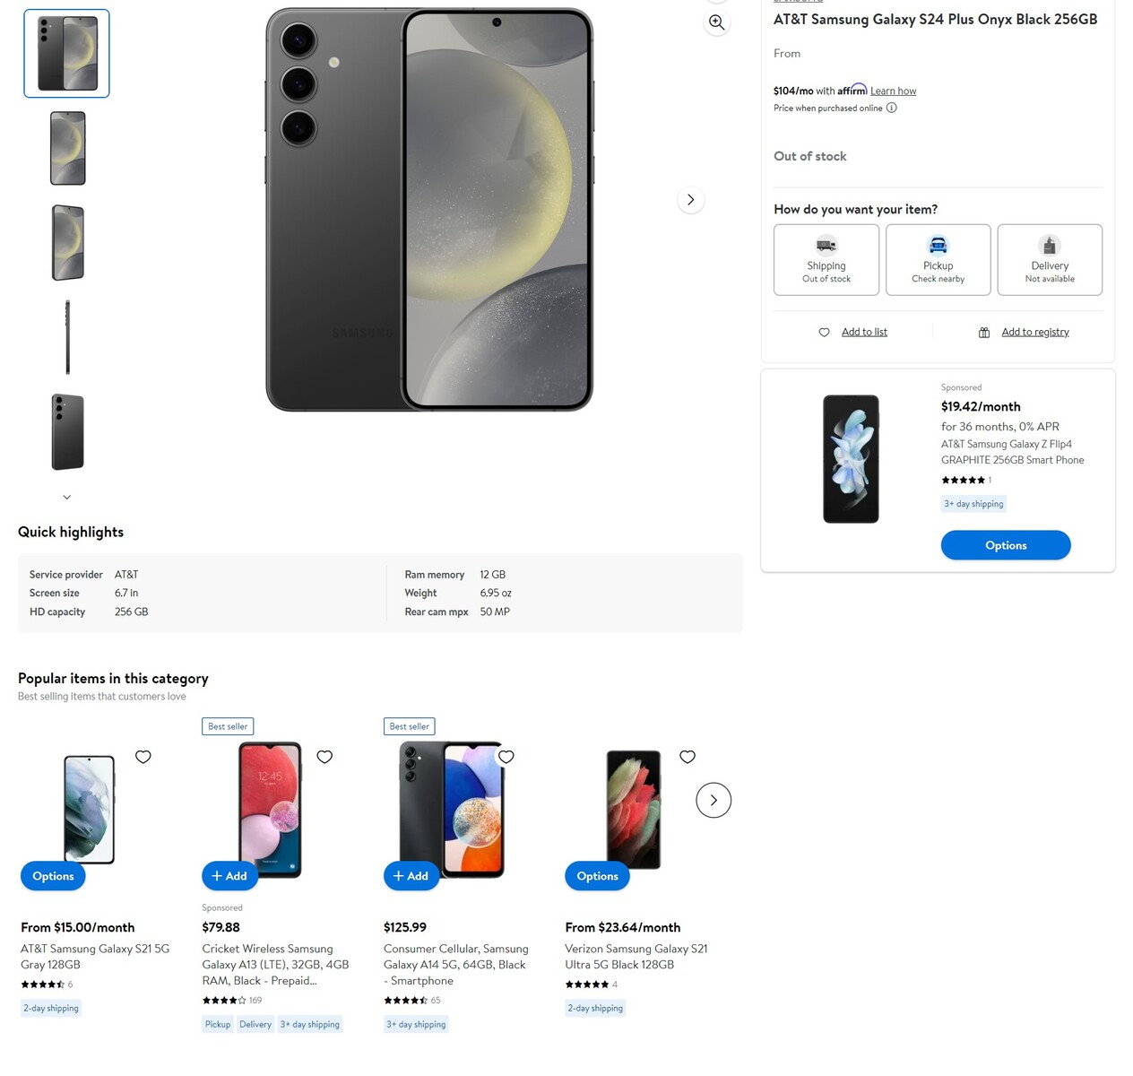The width and height of the screenshot is (1133, 1076).
Task: Heart the Cricket Wireless Galaxy A13 item
Action: pos(324,757)
